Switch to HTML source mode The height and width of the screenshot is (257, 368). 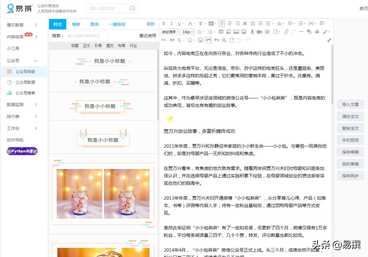click(x=163, y=40)
